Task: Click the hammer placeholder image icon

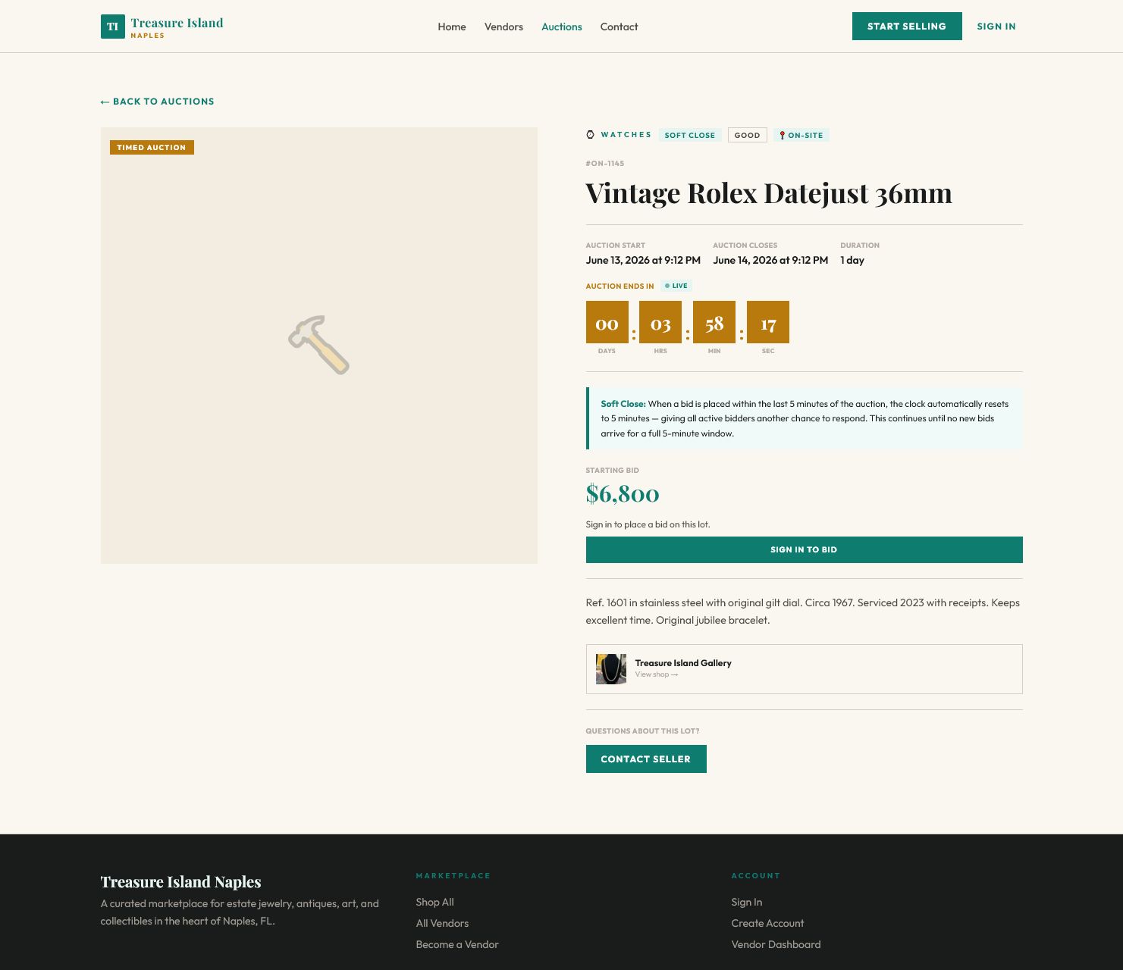Action: click(318, 345)
